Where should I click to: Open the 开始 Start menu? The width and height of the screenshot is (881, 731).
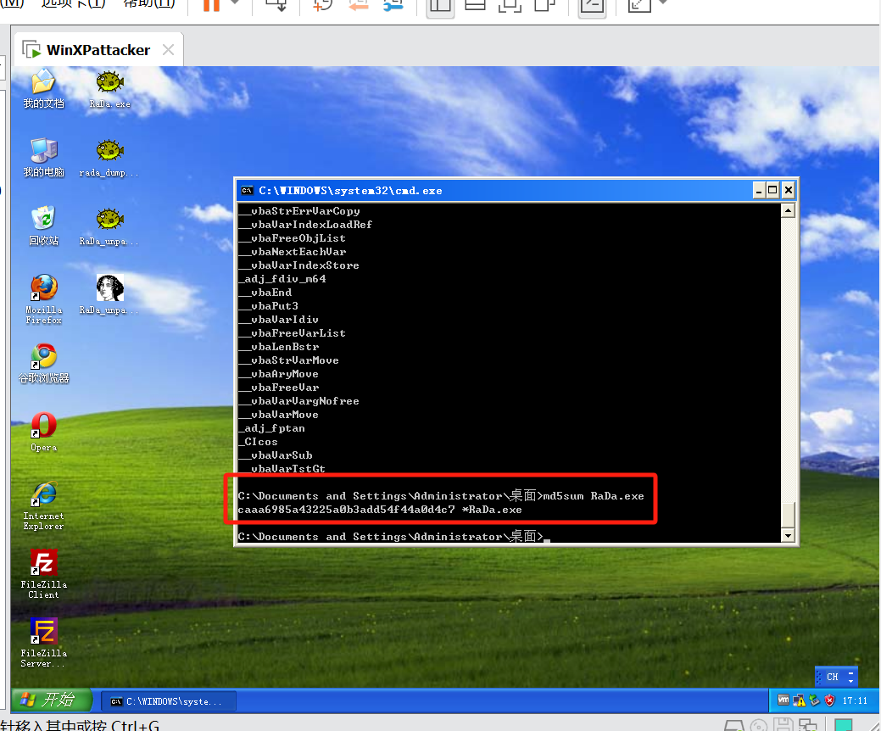coord(51,700)
